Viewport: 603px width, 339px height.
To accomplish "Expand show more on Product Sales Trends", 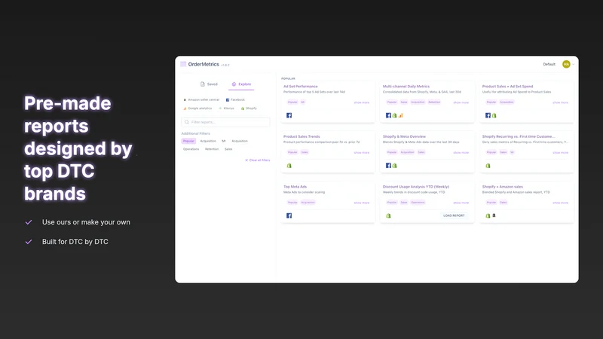I will 362,153.
